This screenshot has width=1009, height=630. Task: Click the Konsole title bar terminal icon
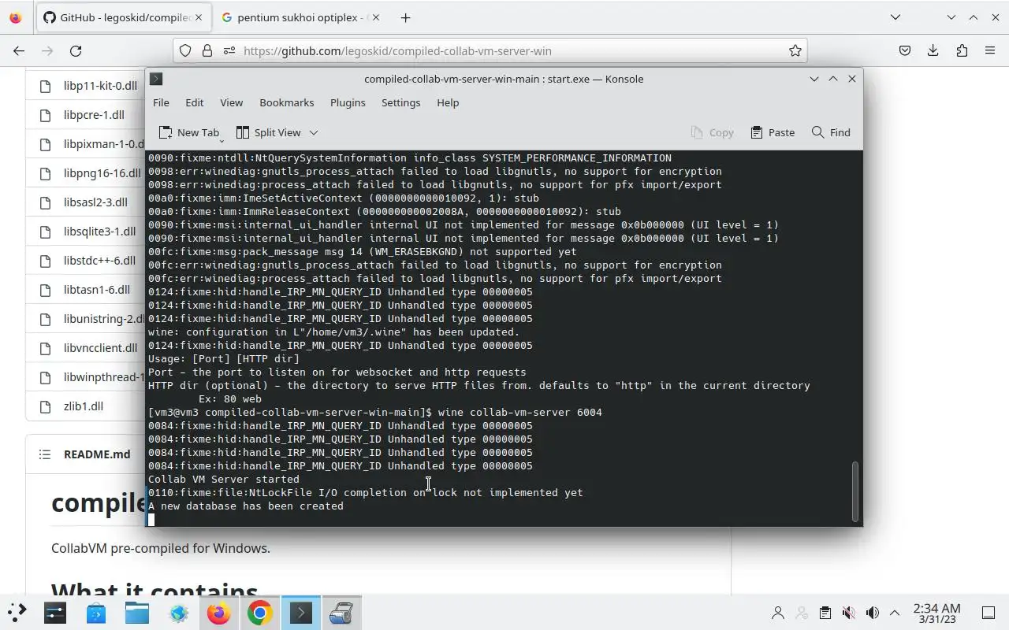(156, 79)
